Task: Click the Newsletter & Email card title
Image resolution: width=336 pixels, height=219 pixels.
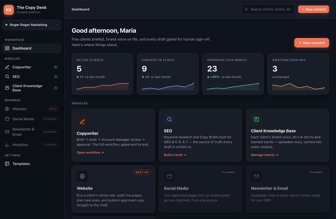Action: (x=269, y=188)
